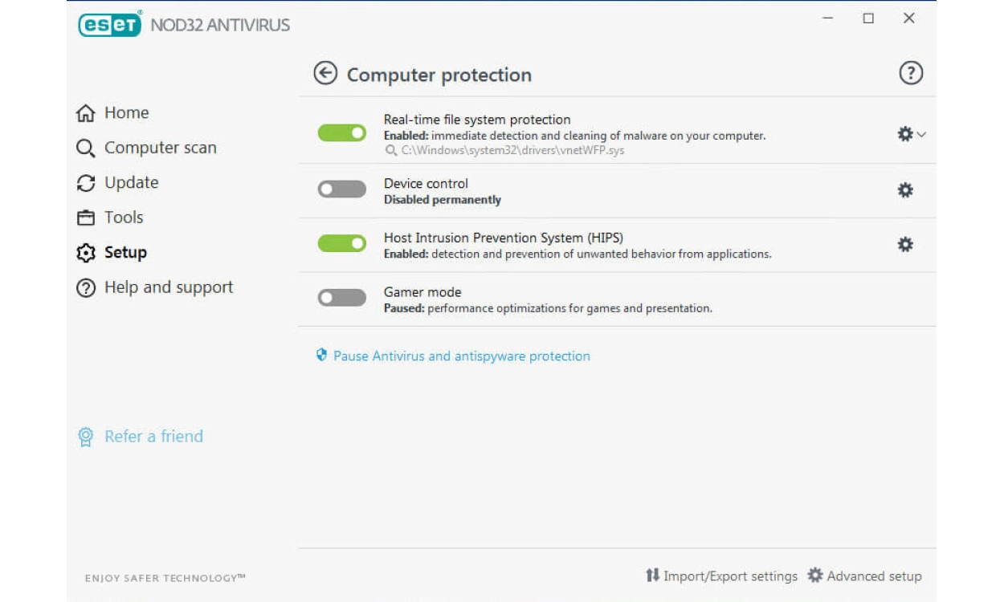Go to the Home section
The width and height of the screenshot is (1004, 602).
click(x=125, y=113)
